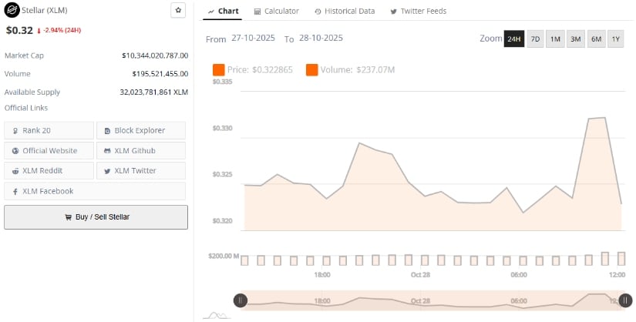Screen dimensions: 636x322
Task: Click the left range slider handle
Action: click(241, 300)
